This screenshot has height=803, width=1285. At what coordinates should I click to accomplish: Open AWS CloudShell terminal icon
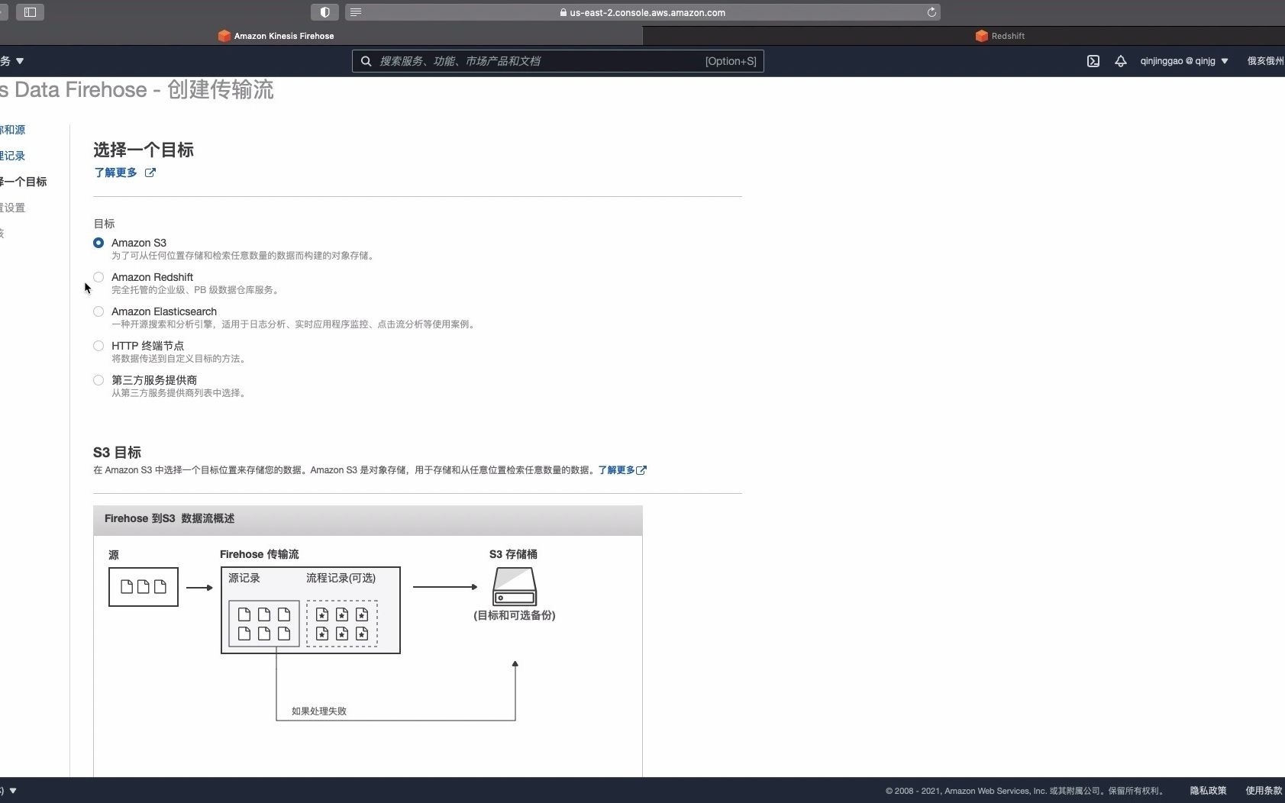click(x=1093, y=61)
